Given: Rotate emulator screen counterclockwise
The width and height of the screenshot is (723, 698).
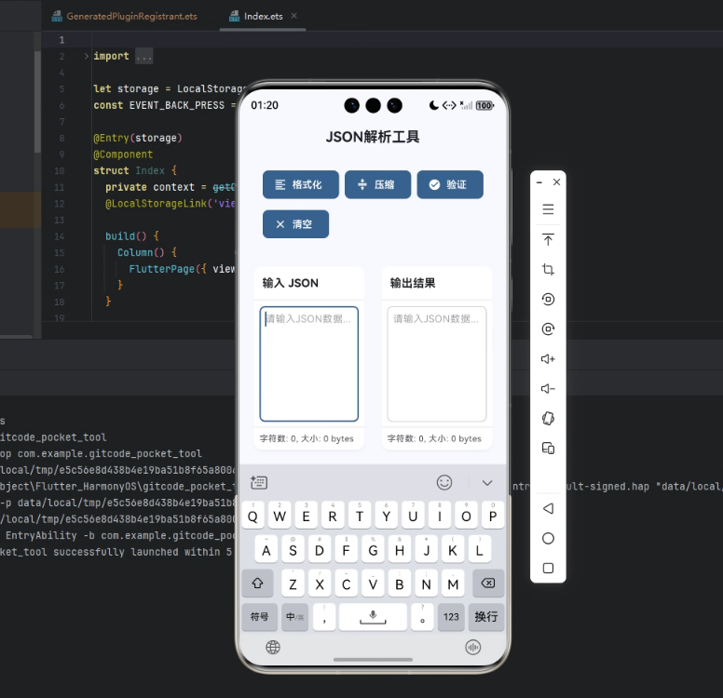Looking at the screenshot, I should tap(548, 300).
